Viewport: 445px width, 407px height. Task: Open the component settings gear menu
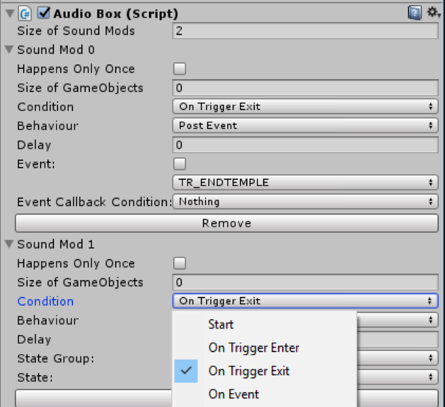point(434,12)
